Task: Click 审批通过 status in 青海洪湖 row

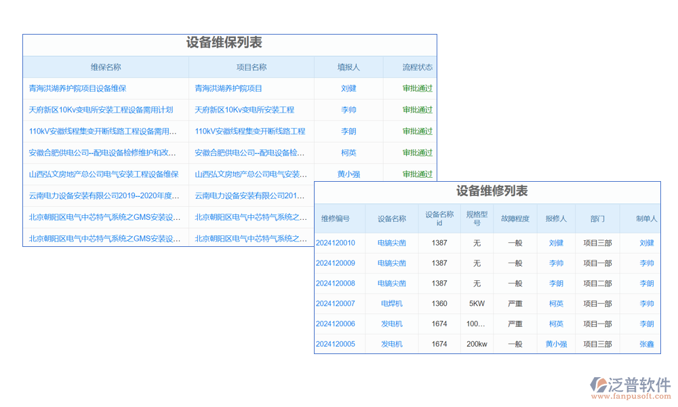Action: [x=417, y=88]
